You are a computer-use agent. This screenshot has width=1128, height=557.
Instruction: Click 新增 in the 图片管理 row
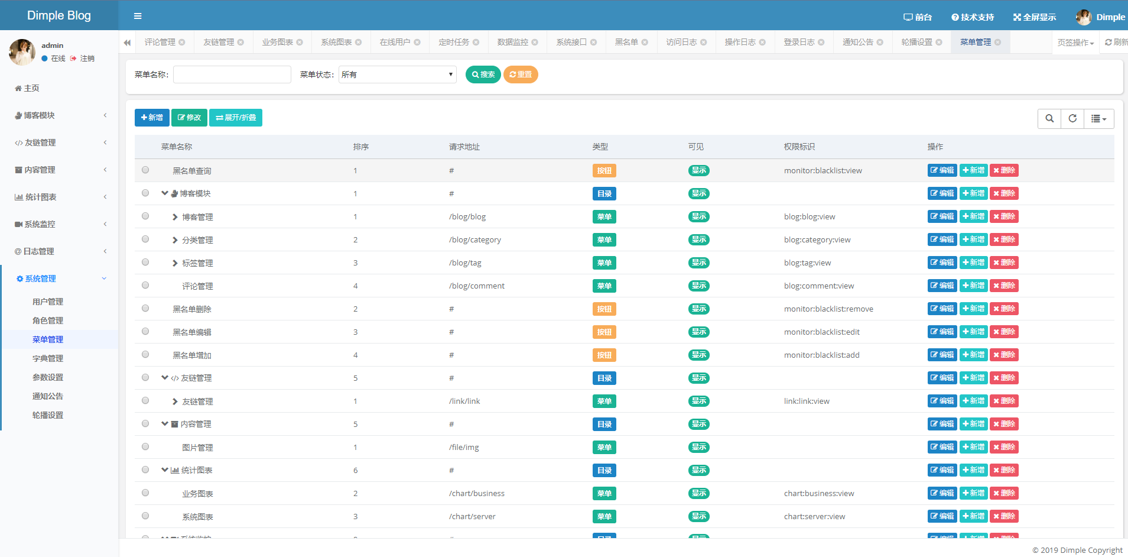point(973,447)
